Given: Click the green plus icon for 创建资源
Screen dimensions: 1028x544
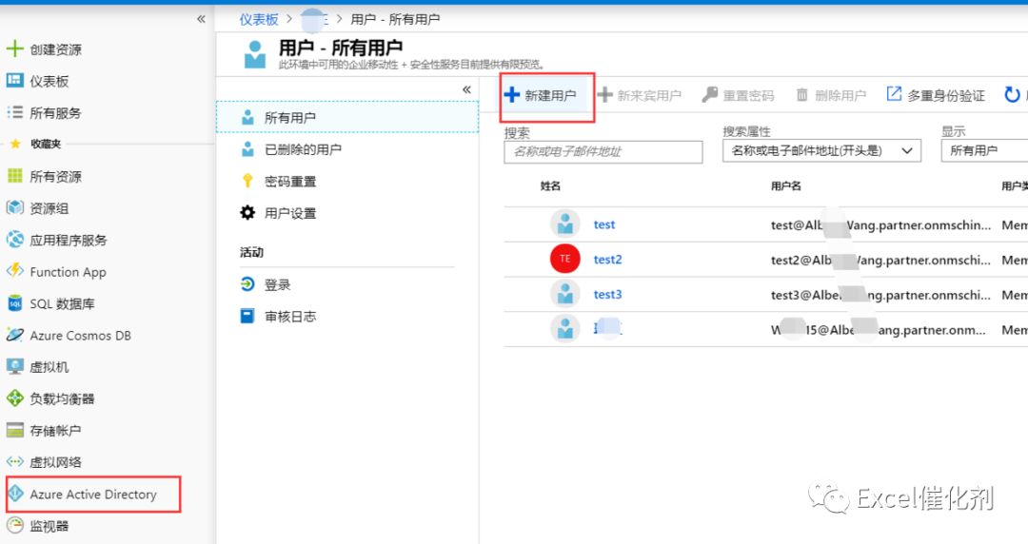Looking at the screenshot, I should (x=14, y=49).
